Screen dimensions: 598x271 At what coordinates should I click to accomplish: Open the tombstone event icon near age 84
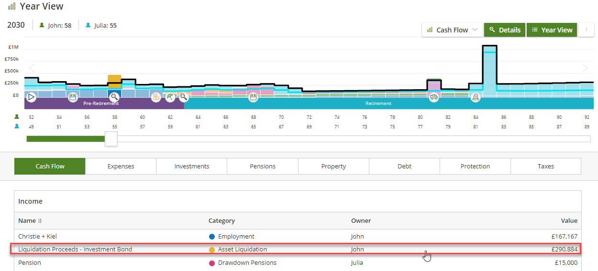[x=476, y=97]
